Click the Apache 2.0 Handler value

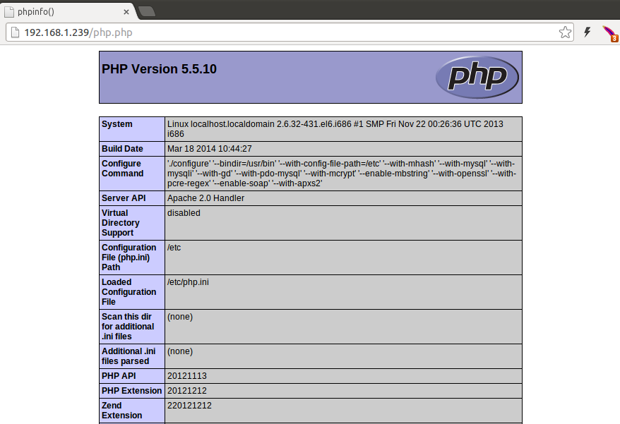tap(205, 198)
